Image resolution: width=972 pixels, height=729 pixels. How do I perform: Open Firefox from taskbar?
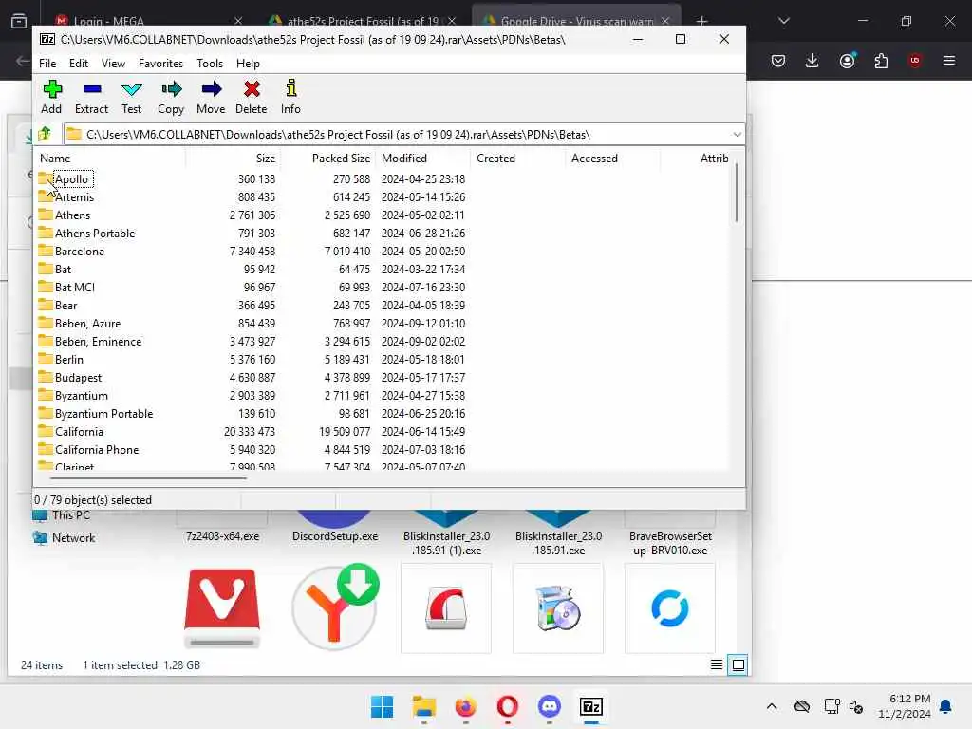pyautogui.click(x=465, y=706)
